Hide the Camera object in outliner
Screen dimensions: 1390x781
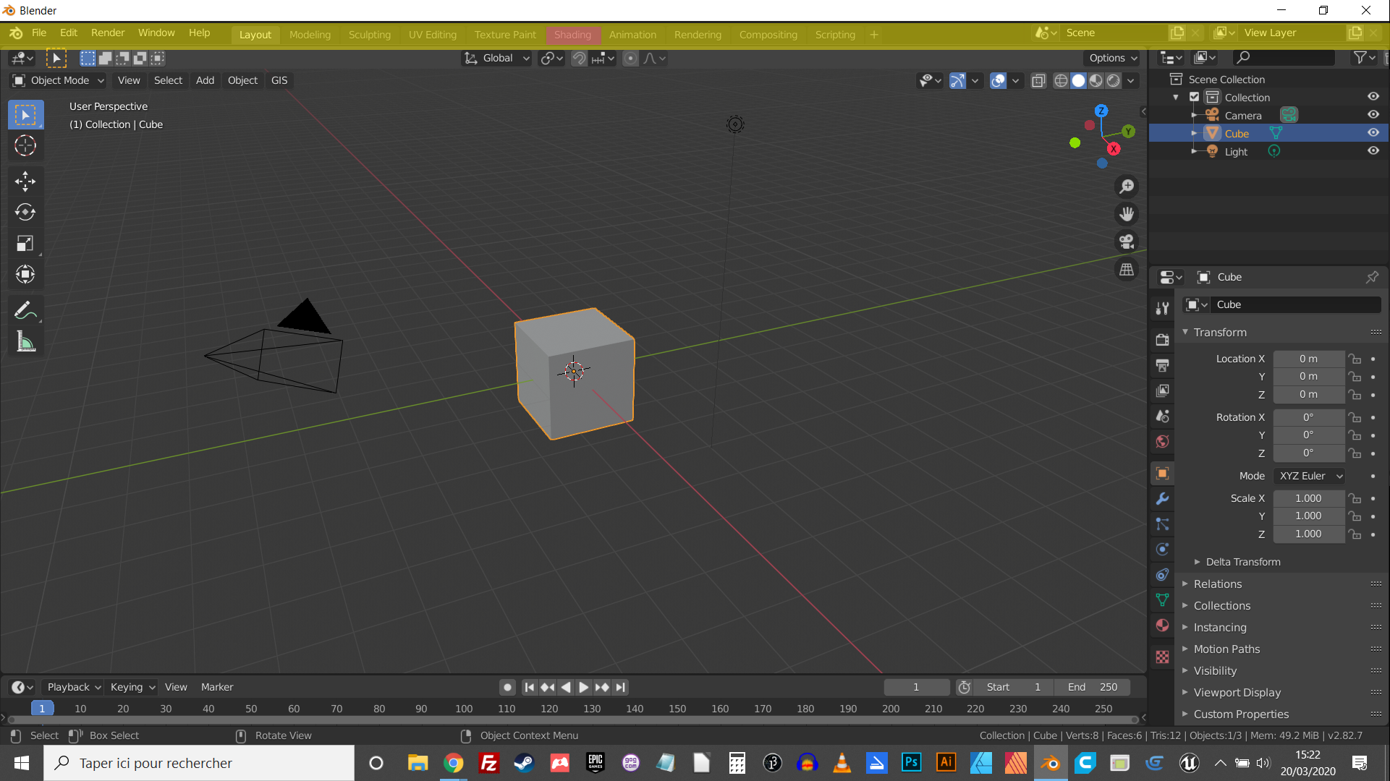click(1373, 115)
